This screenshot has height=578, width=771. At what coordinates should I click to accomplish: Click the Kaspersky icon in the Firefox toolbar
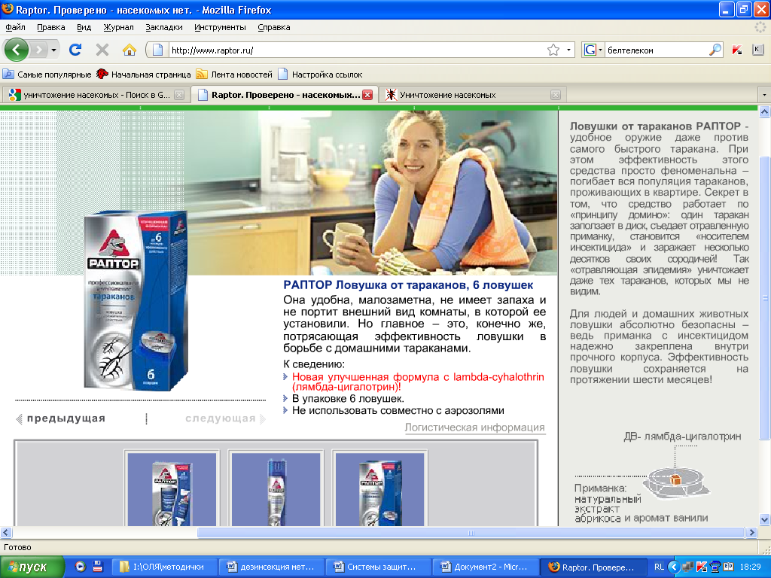[x=736, y=50]
